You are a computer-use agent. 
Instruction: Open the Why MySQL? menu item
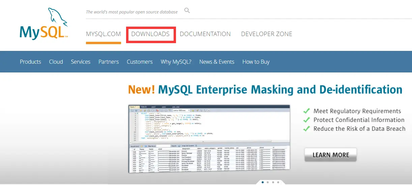point(176,62)
